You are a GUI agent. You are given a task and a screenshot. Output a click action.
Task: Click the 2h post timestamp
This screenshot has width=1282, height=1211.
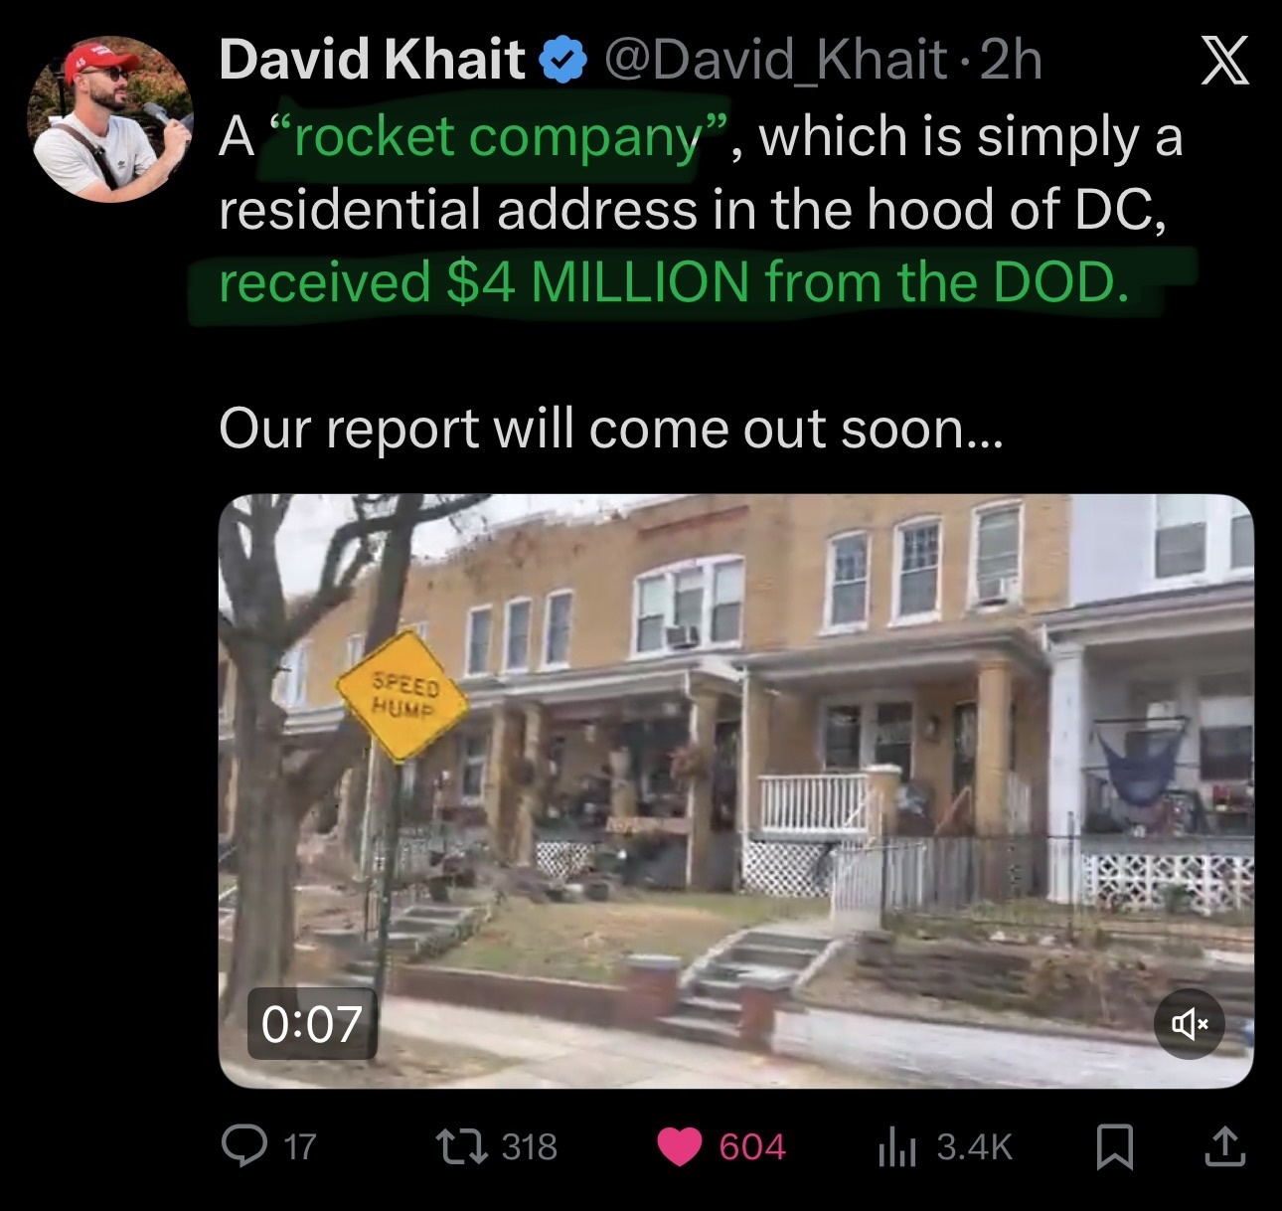[x=1011, y=60]
